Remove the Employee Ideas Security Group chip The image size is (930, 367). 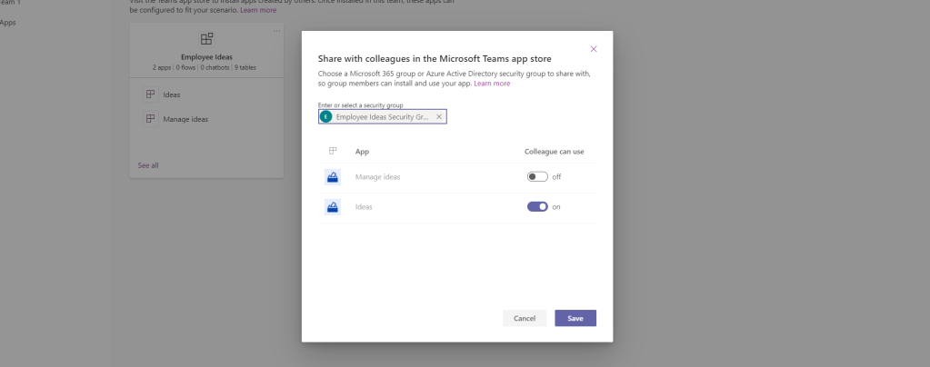[x=439, y=117]
